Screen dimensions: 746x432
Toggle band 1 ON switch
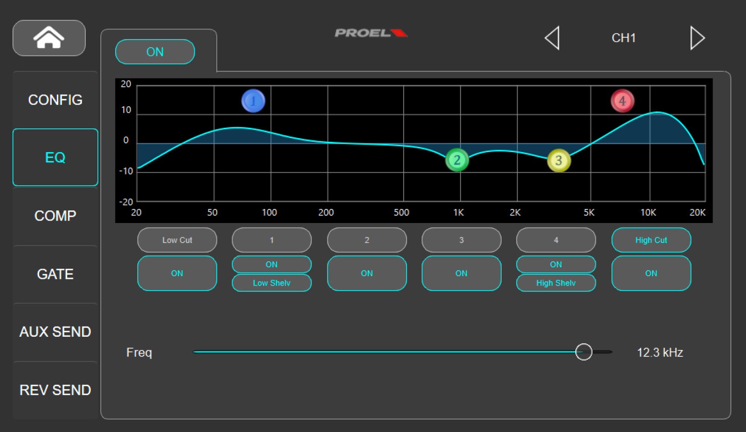pos(272,265)
